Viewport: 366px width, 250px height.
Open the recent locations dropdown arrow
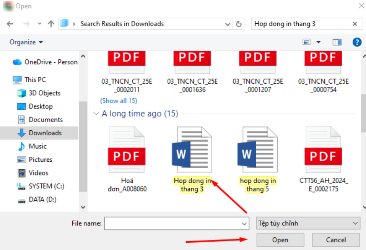pos(40,24)
